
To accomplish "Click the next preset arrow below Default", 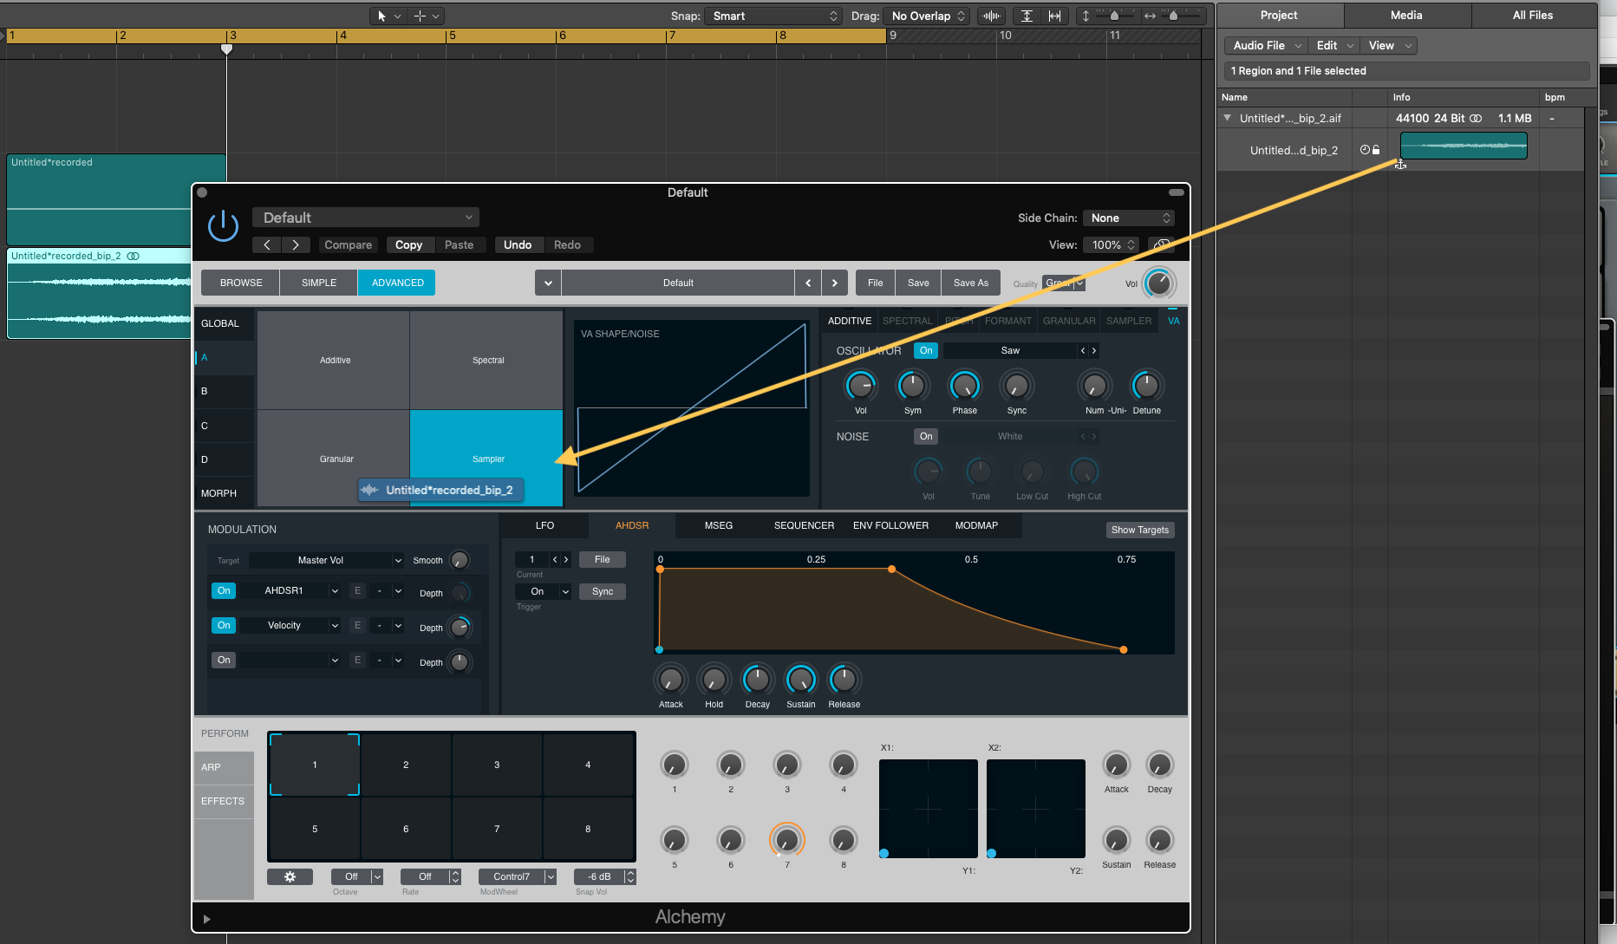I will 296,245.
